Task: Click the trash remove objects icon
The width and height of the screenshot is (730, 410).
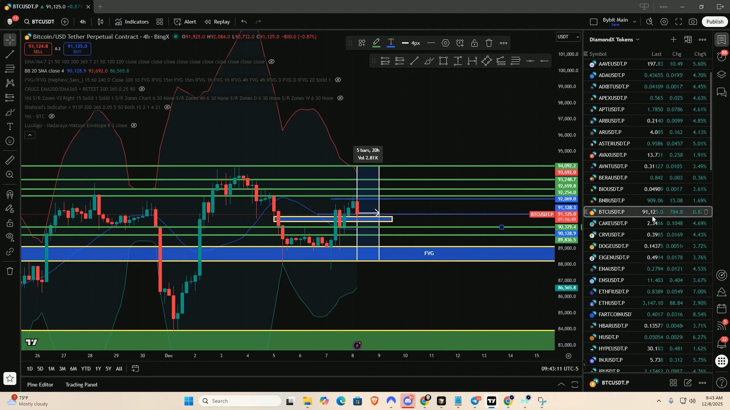Action: pos(10,271)
